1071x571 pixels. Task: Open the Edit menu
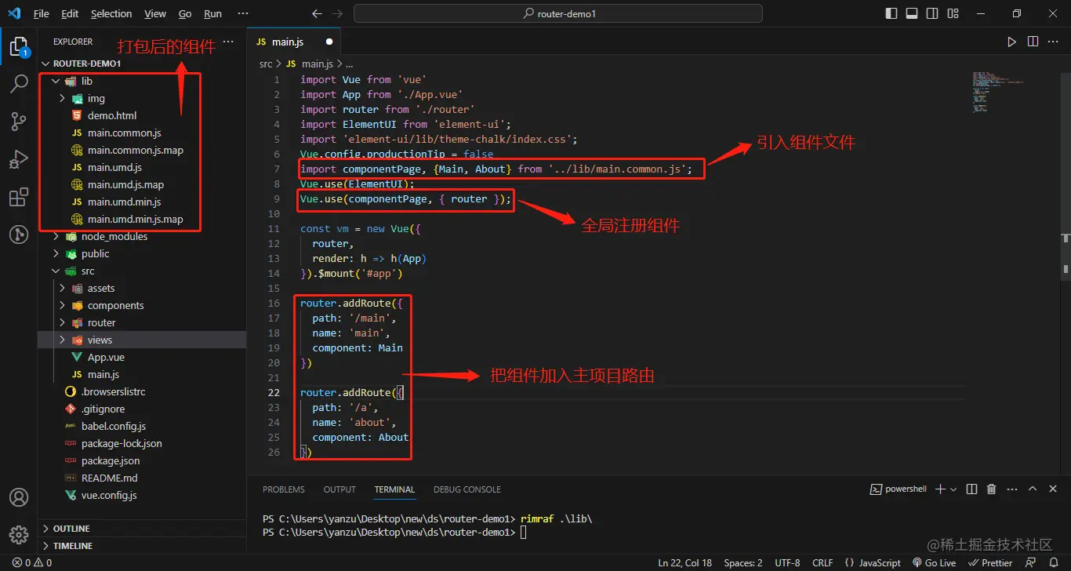pyautogui.click(x=70, y=13)
